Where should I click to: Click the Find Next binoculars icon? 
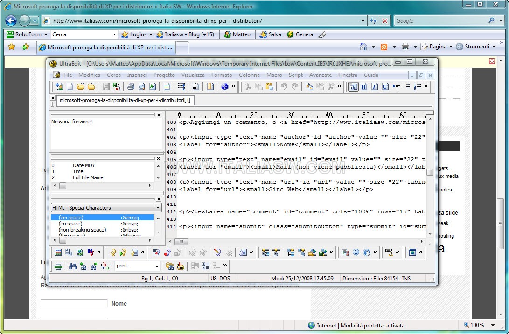point(94,266)
